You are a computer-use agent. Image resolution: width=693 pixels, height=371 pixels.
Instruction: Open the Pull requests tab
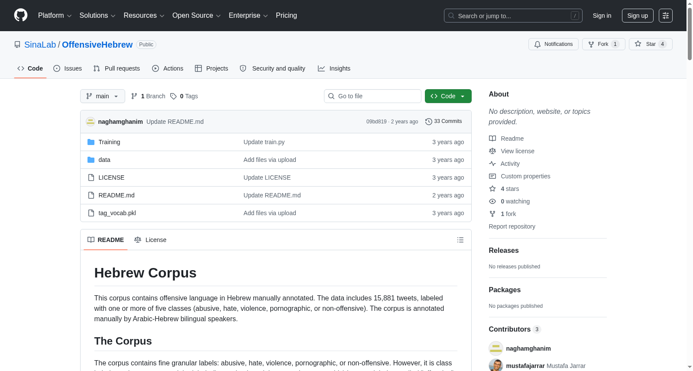point(117,68)
